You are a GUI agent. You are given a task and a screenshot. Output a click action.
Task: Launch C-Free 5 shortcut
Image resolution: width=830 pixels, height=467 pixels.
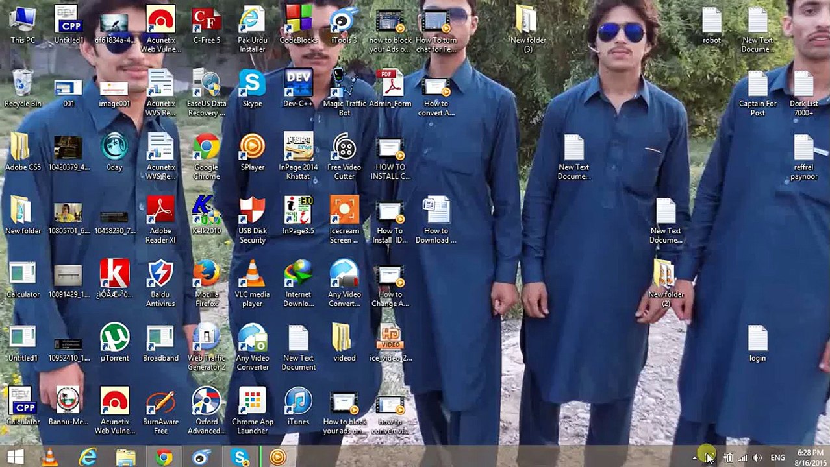tap(207, 26)
